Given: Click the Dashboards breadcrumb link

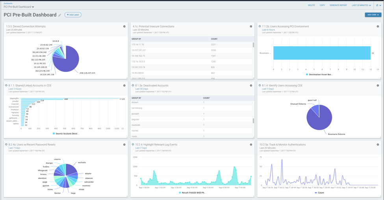Looking at the screenshot, I should 8,3.
